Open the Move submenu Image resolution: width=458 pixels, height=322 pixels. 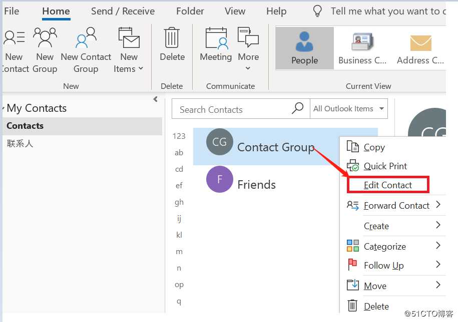click(x=393, y=286)
